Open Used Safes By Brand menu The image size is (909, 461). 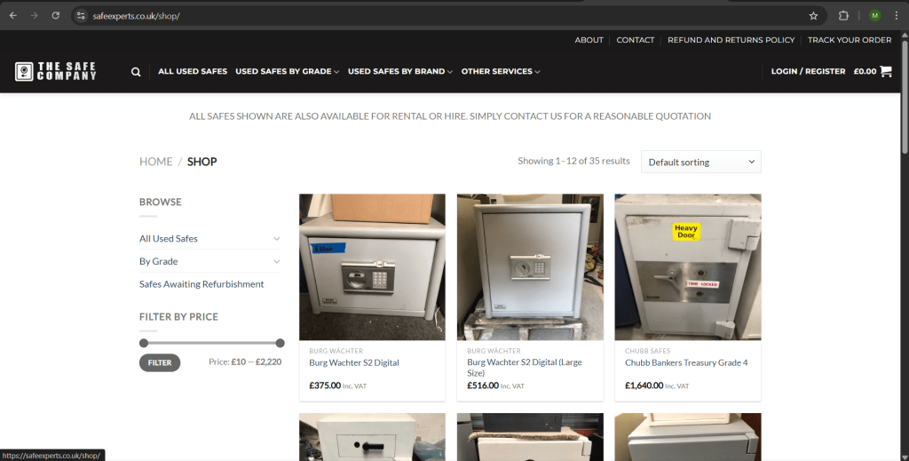[399, 71]
